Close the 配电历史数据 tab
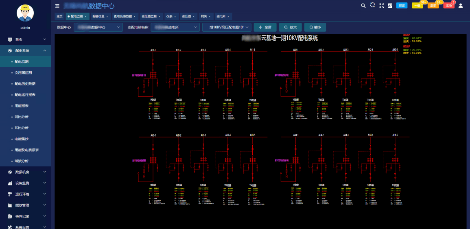 (135, 17)
